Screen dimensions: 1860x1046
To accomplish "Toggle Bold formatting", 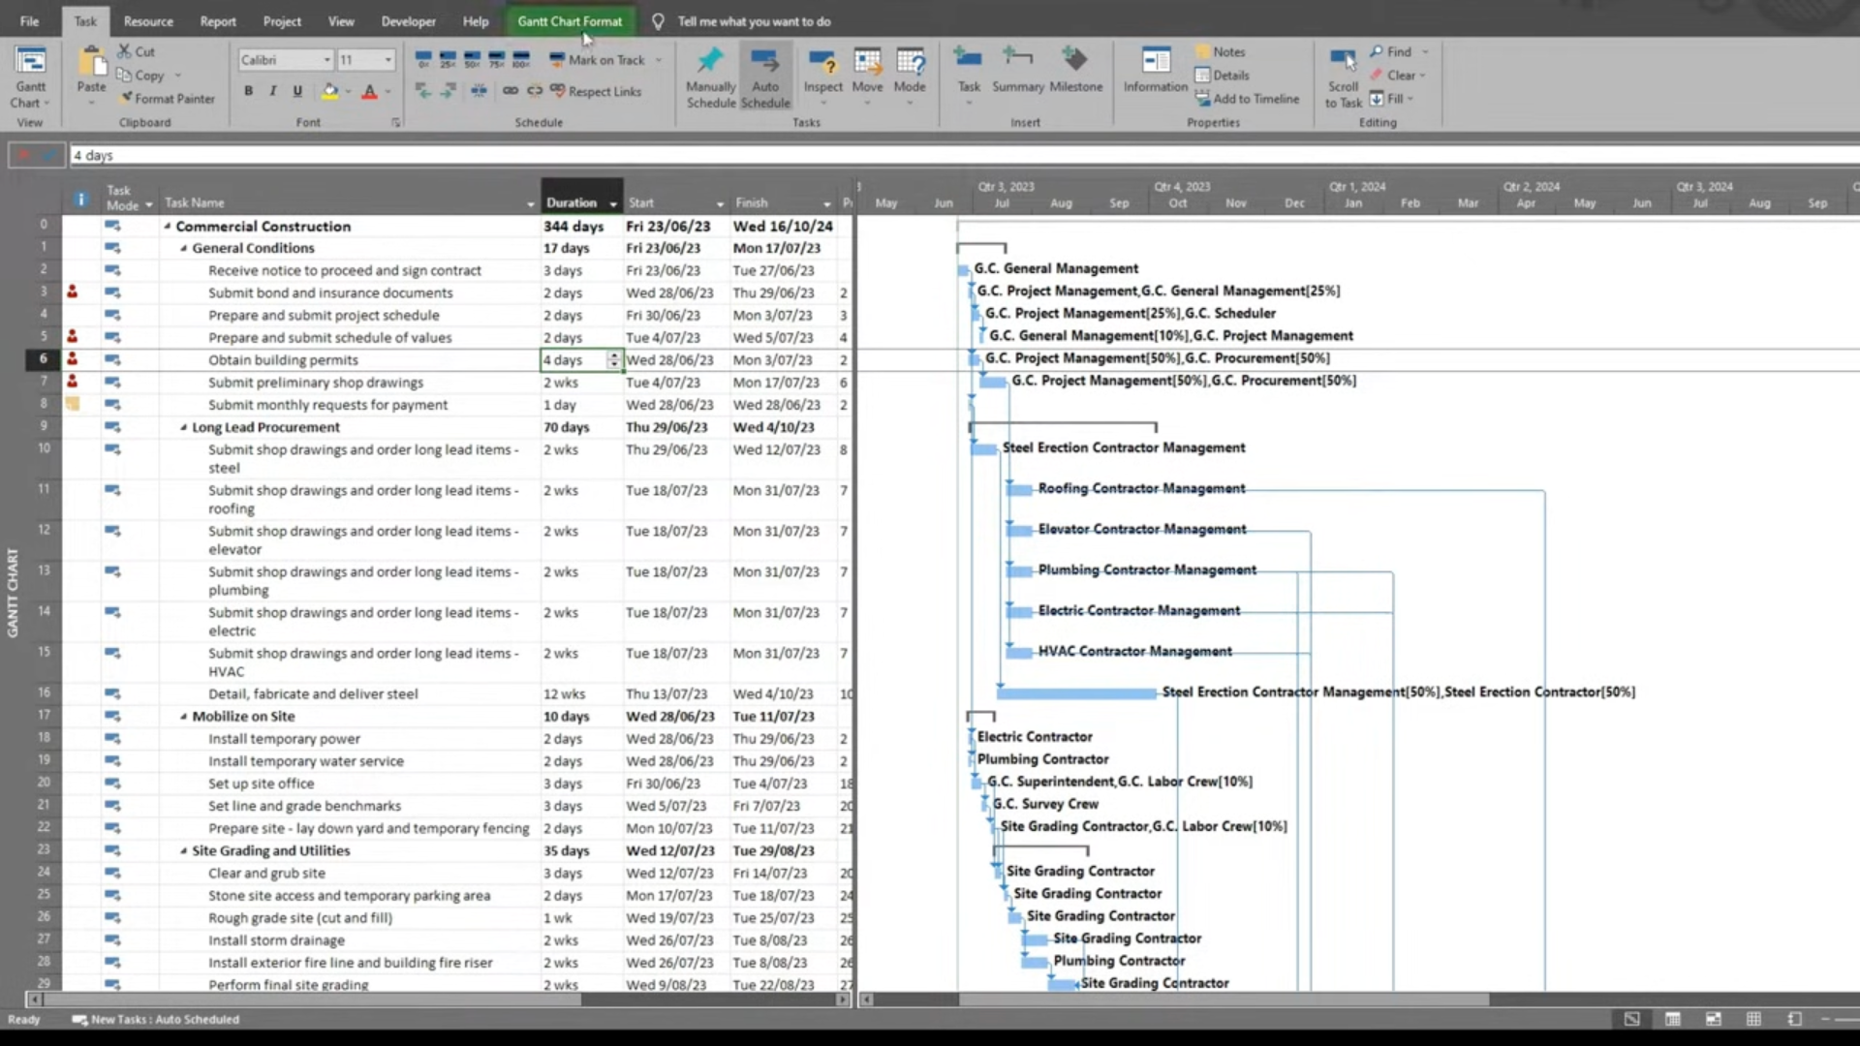I will (x=249, y=91).
